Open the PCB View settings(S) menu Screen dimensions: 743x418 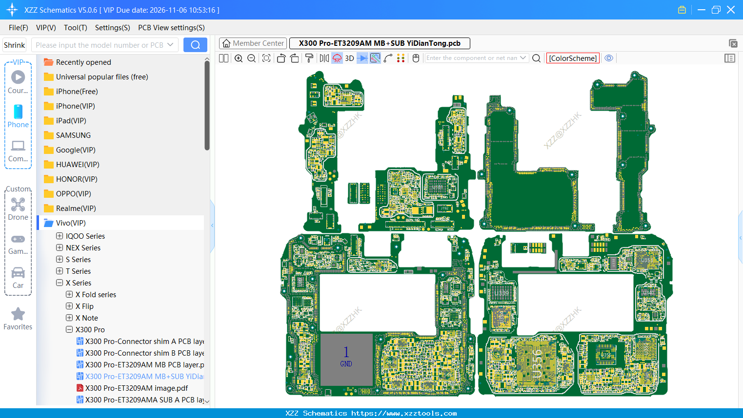[x=171, y=28]
